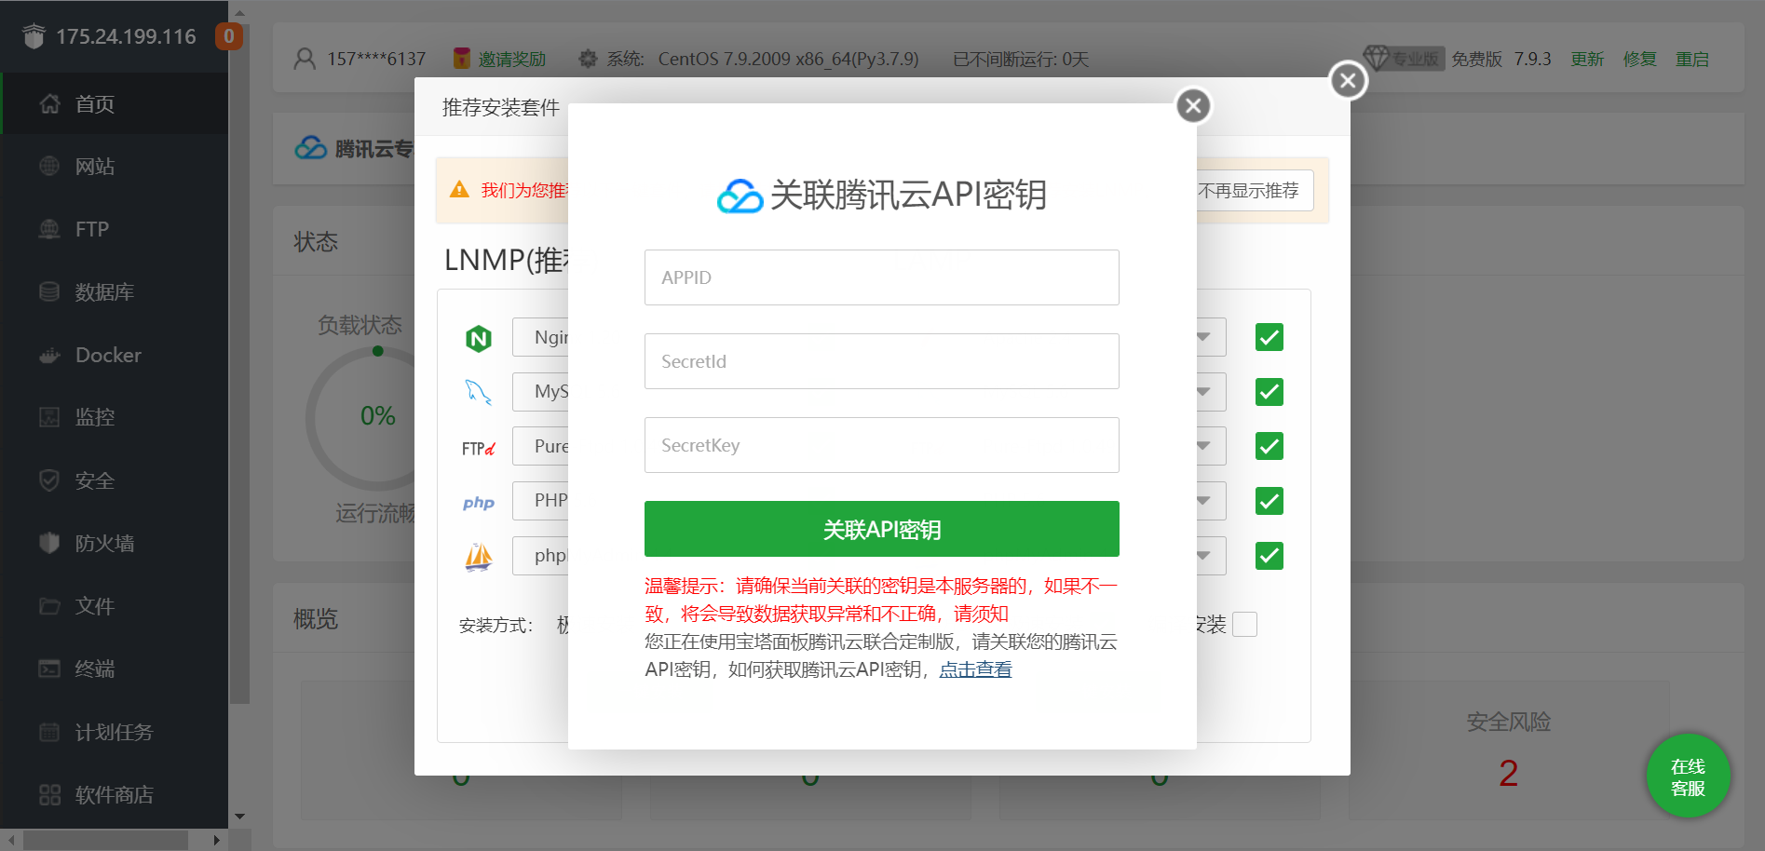The image size is (1765, 851).
Task: Click the php logo icon
Action: coord(479,503)
